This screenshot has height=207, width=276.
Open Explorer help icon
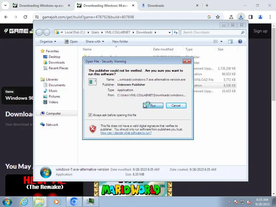coord(240,41)
